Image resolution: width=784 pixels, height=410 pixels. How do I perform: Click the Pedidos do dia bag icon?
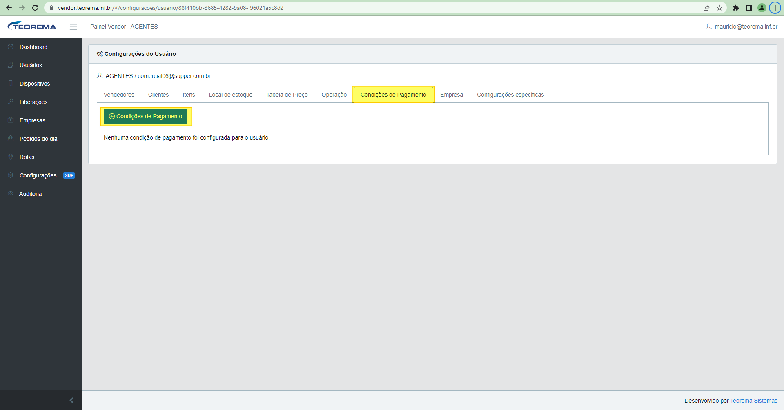(11, 139)
